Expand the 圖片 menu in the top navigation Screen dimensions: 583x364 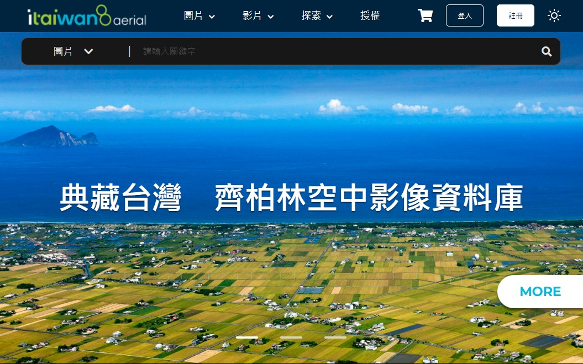tap(199, 16)
